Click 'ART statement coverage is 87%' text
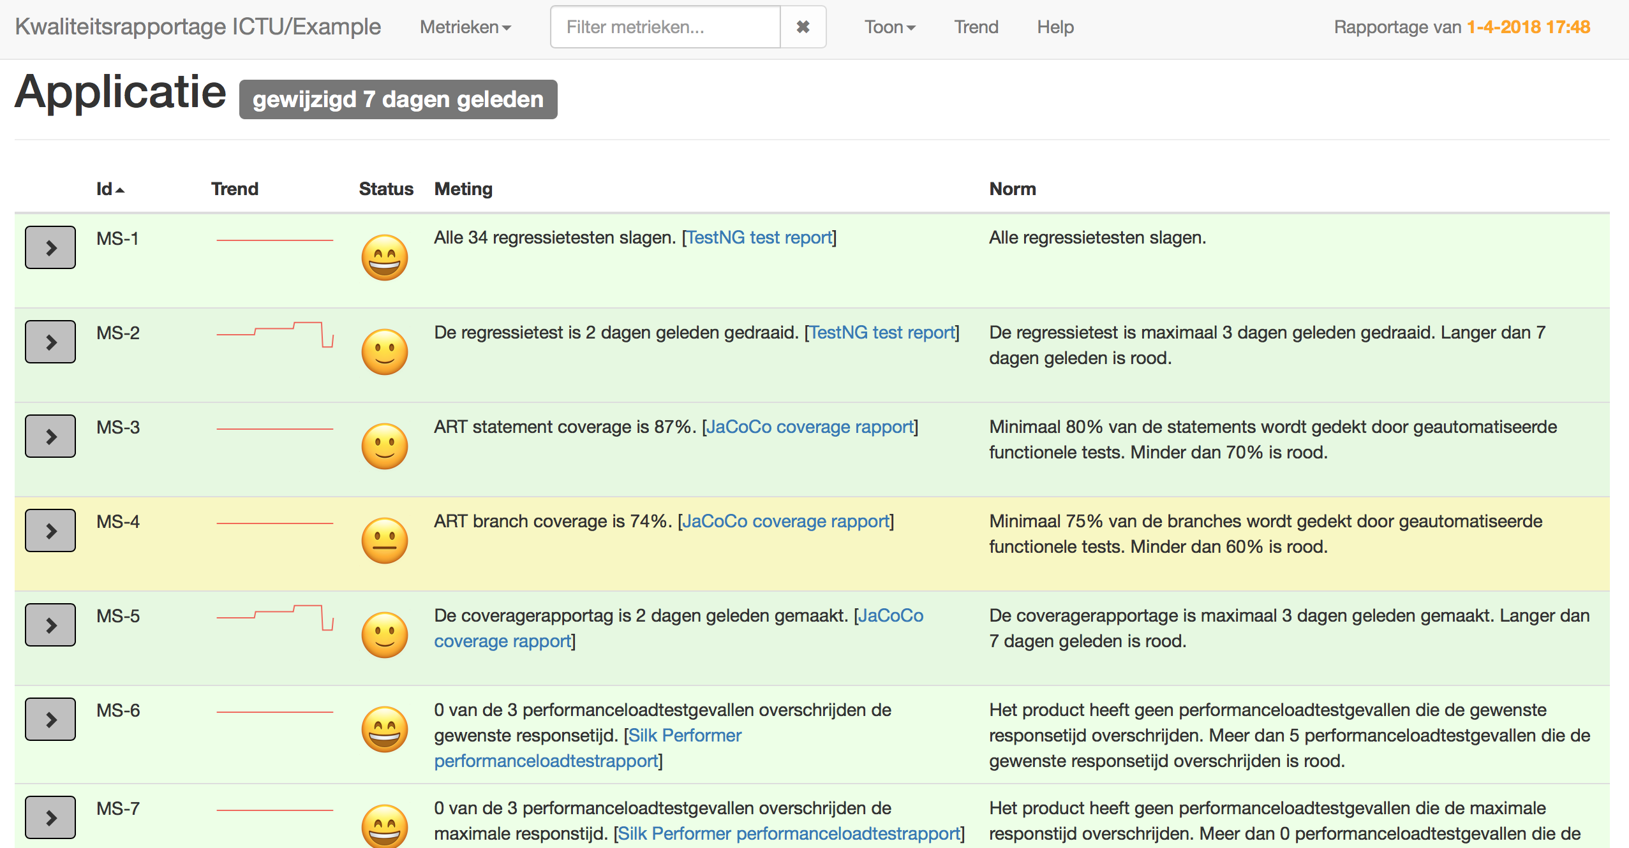Image resolution: width=1629 pixels, height=848 pixels. (x=563, y=427)
